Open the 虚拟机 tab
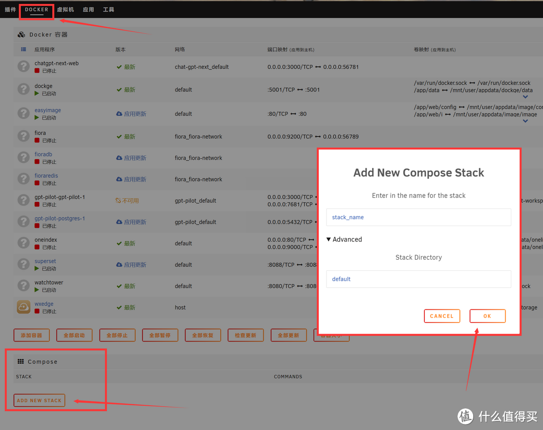Screen dimensions: 543x430 [x=65, y=10]
